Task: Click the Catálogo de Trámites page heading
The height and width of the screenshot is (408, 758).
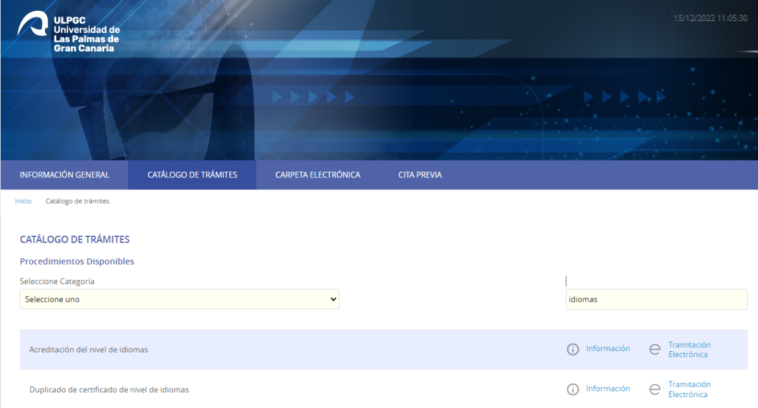Action: point(75,239)
